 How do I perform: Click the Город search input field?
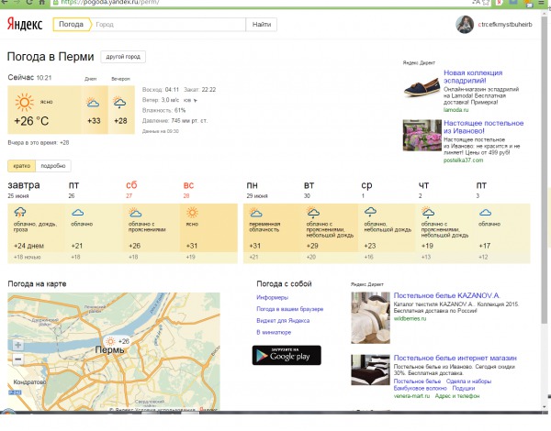click(169, 25)
